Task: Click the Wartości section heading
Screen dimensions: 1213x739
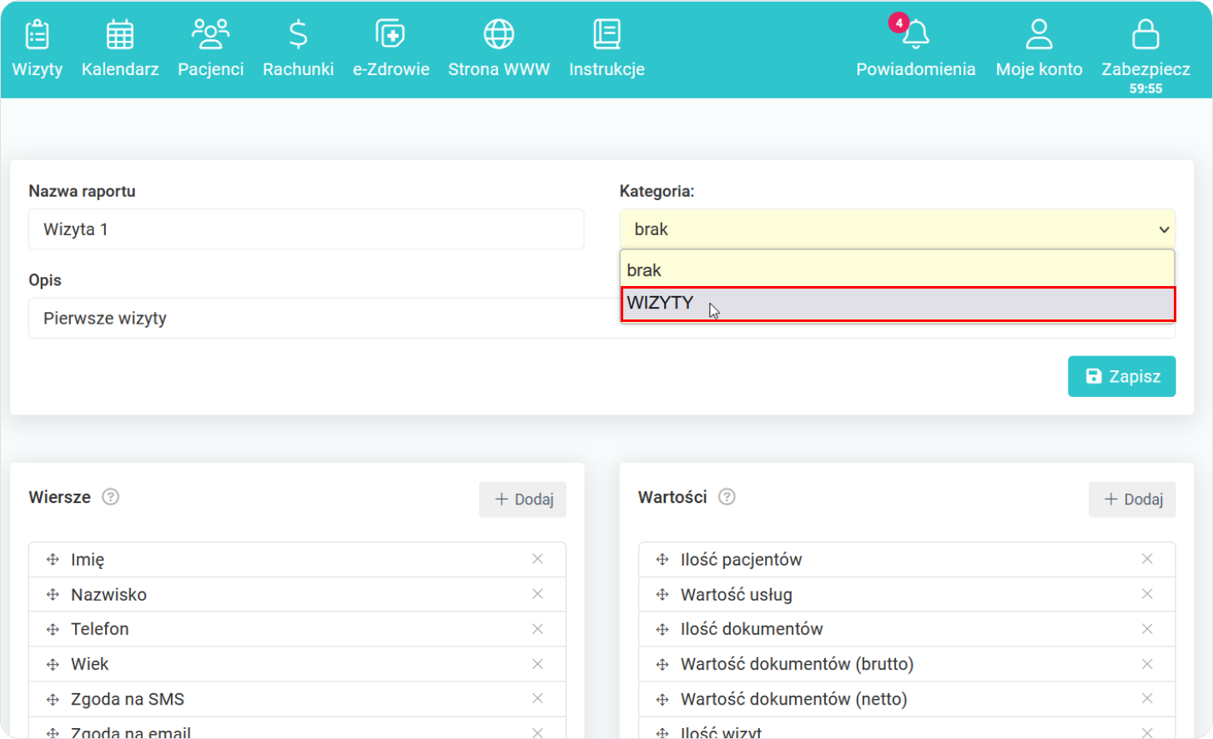Action: [x=672, y=497]
